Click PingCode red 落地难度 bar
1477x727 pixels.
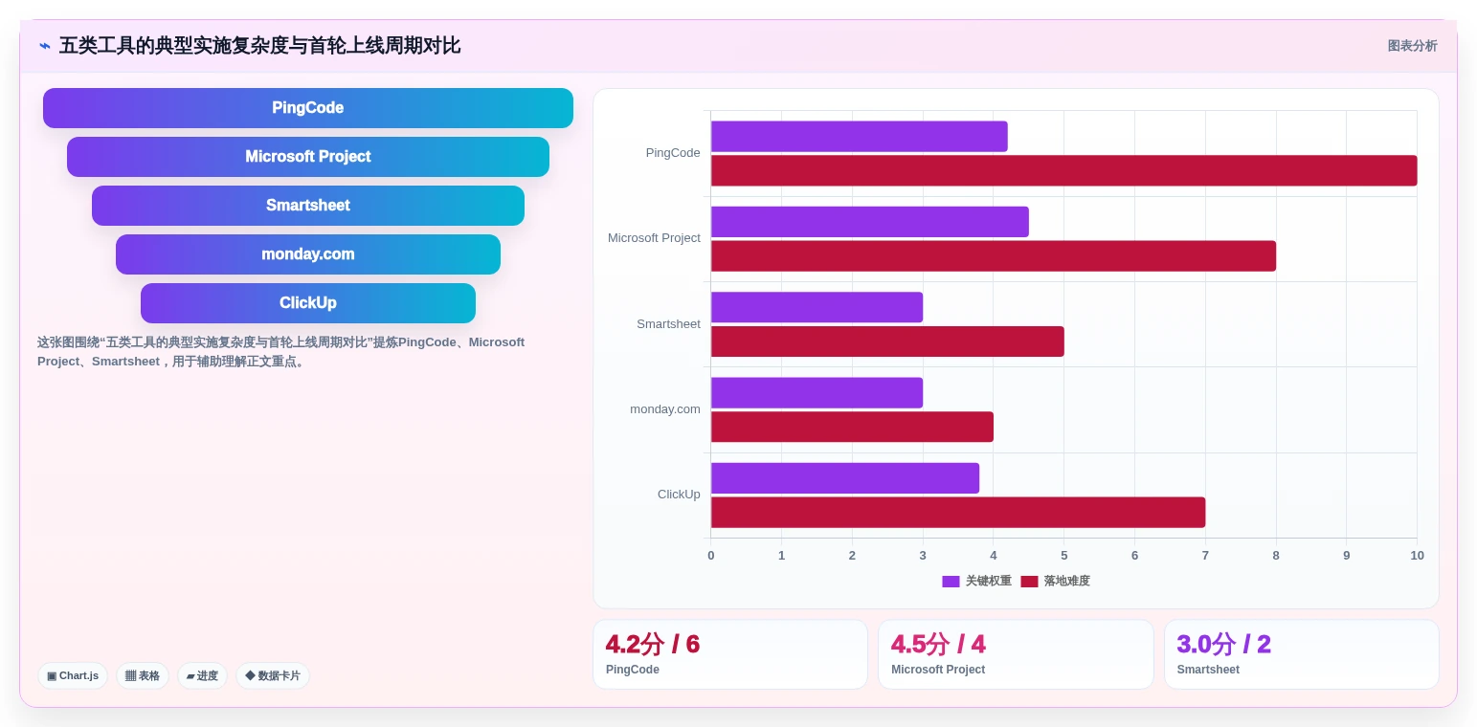[x=1063, y=170]
